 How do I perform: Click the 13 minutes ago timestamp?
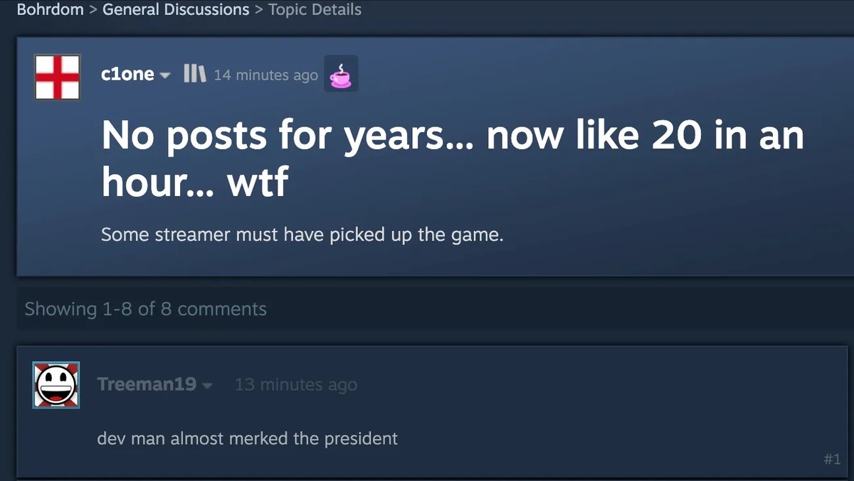pos(296,384)
